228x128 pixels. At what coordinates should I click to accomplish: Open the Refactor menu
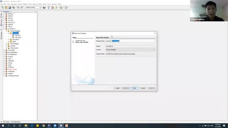pos(25,4)
